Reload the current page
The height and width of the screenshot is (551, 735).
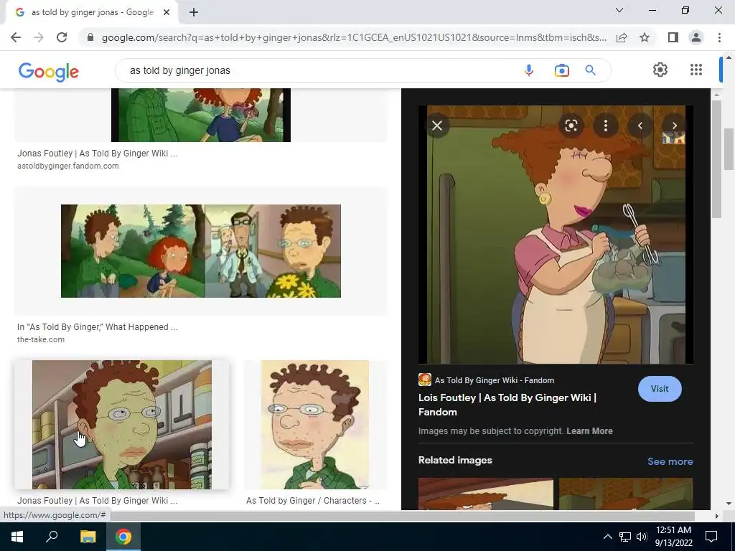(x=62, y=37)
